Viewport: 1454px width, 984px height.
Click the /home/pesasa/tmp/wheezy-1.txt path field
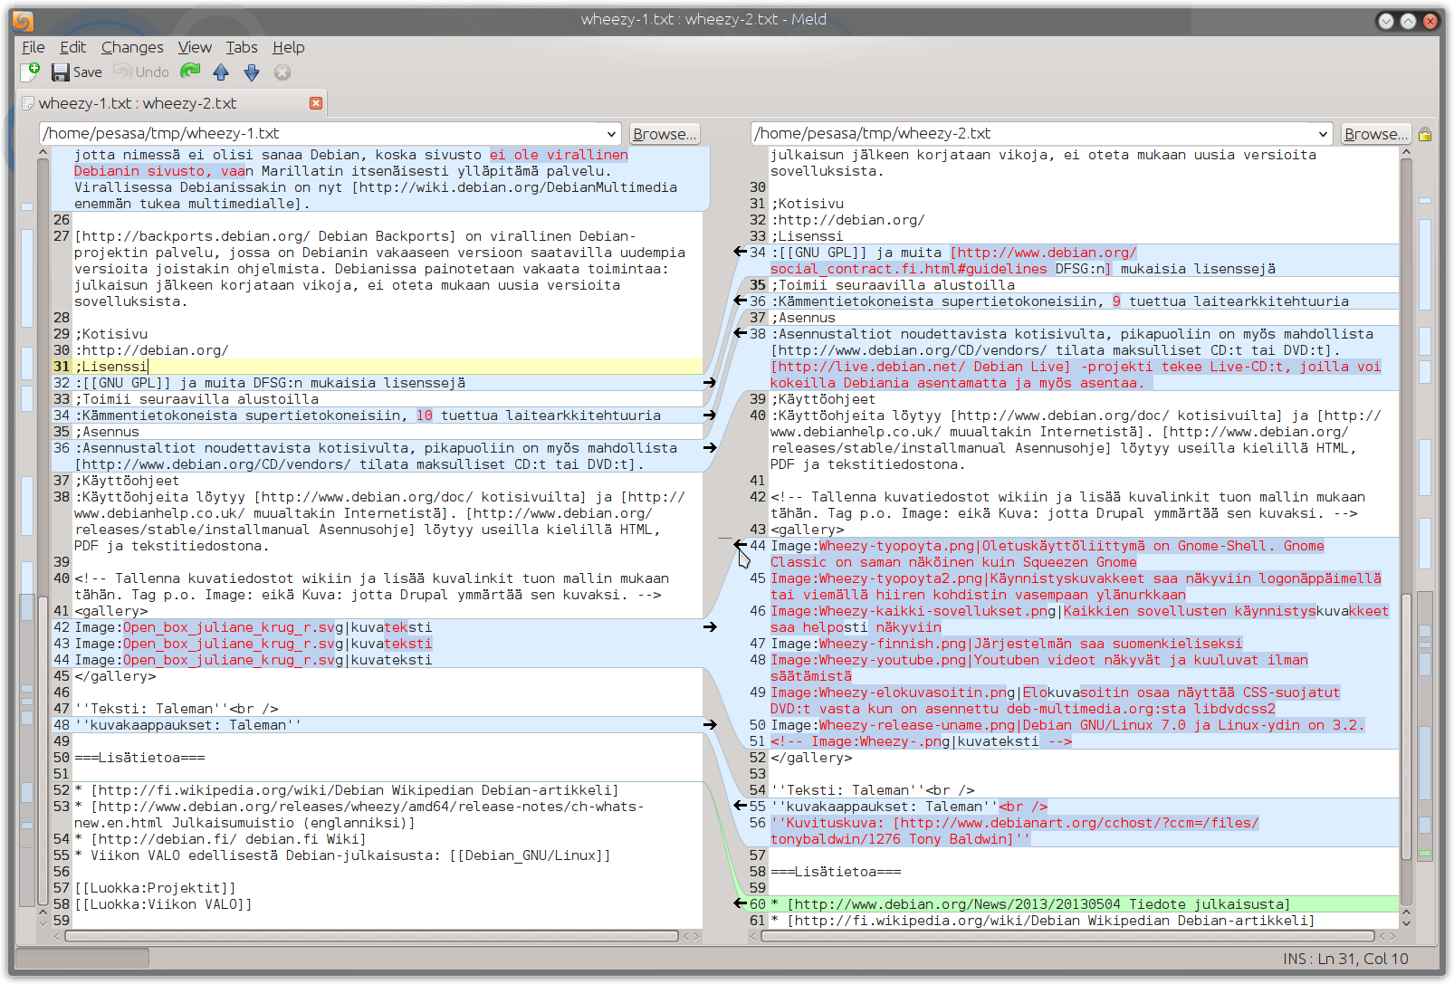(x=321, y=134)
